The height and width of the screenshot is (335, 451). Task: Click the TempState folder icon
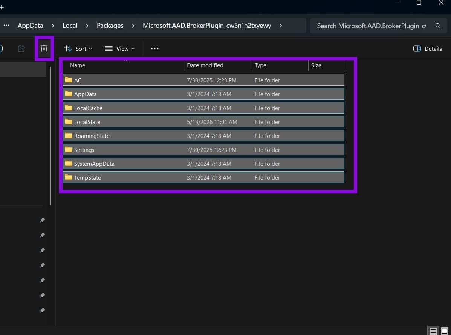pos(69,177)
